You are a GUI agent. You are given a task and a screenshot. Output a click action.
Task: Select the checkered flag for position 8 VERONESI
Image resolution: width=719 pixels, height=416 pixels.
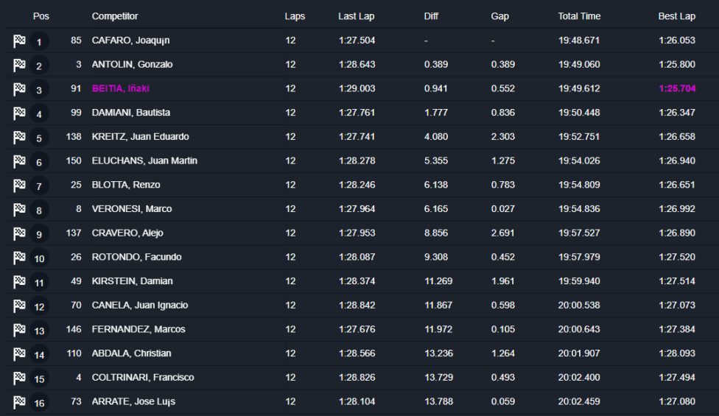pyautogui.click(x=19, y=209)
